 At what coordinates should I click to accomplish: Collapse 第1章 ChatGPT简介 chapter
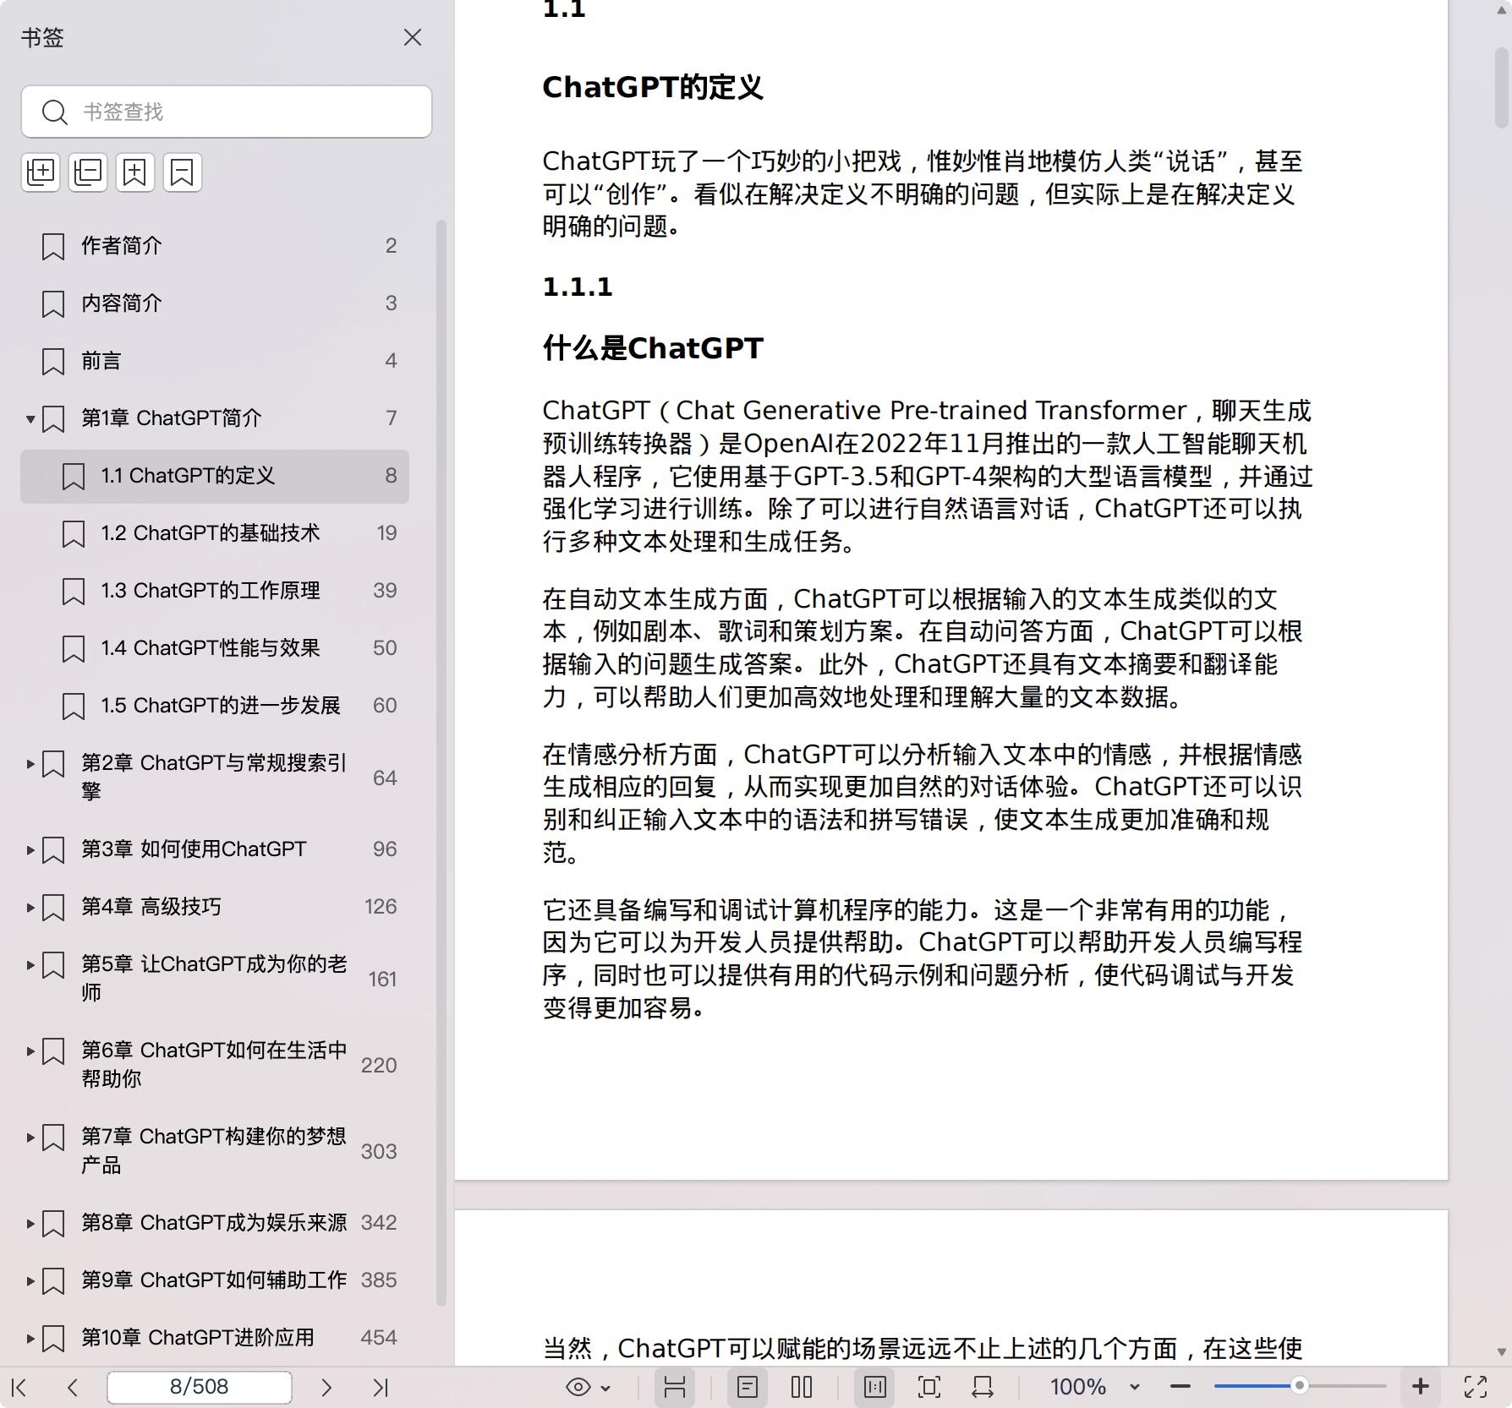[x=30, y=418]
